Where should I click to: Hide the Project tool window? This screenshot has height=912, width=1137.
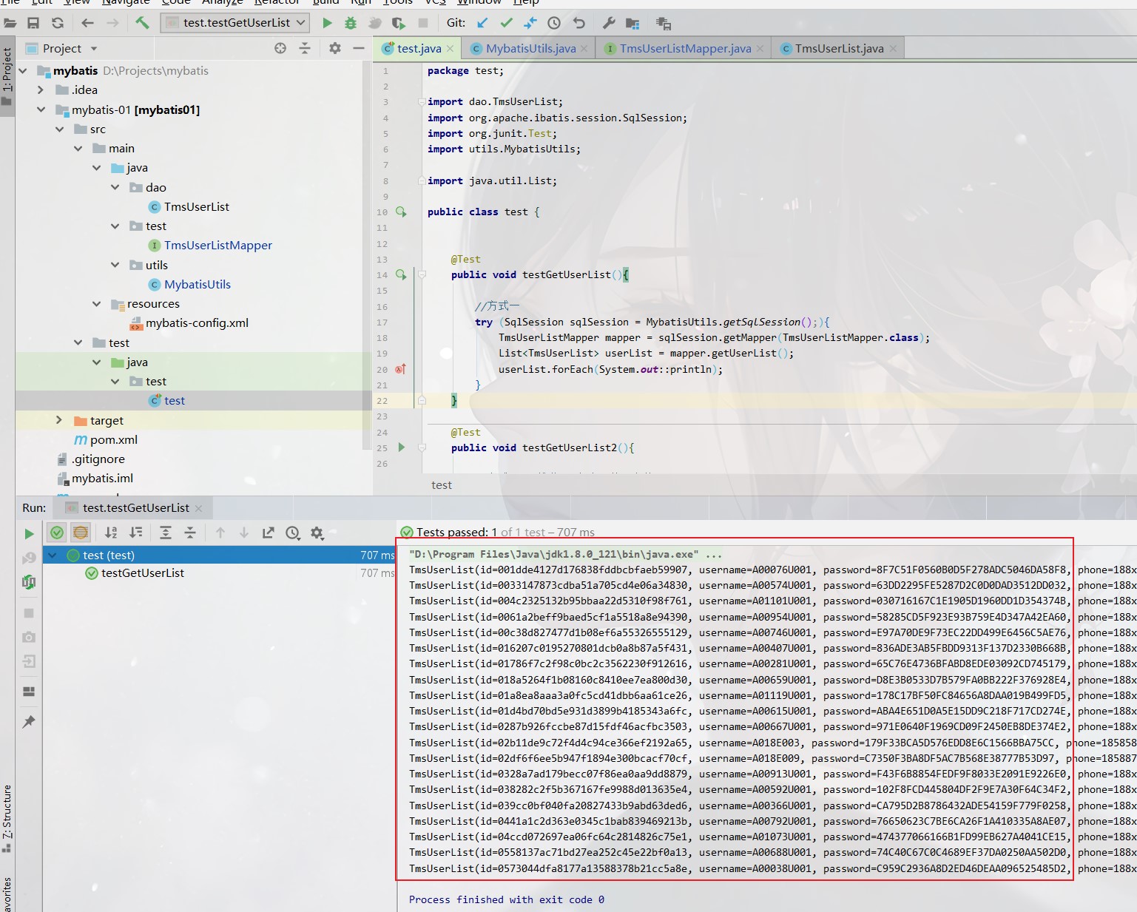pos(359,48)
